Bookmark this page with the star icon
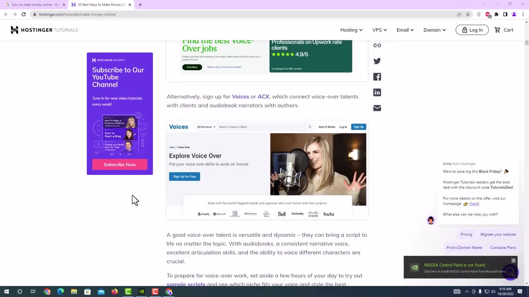 click(x=468, y=14)
